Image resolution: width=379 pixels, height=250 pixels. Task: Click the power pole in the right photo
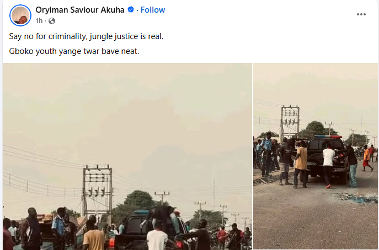pyautogui.click(x=290, y=121)
